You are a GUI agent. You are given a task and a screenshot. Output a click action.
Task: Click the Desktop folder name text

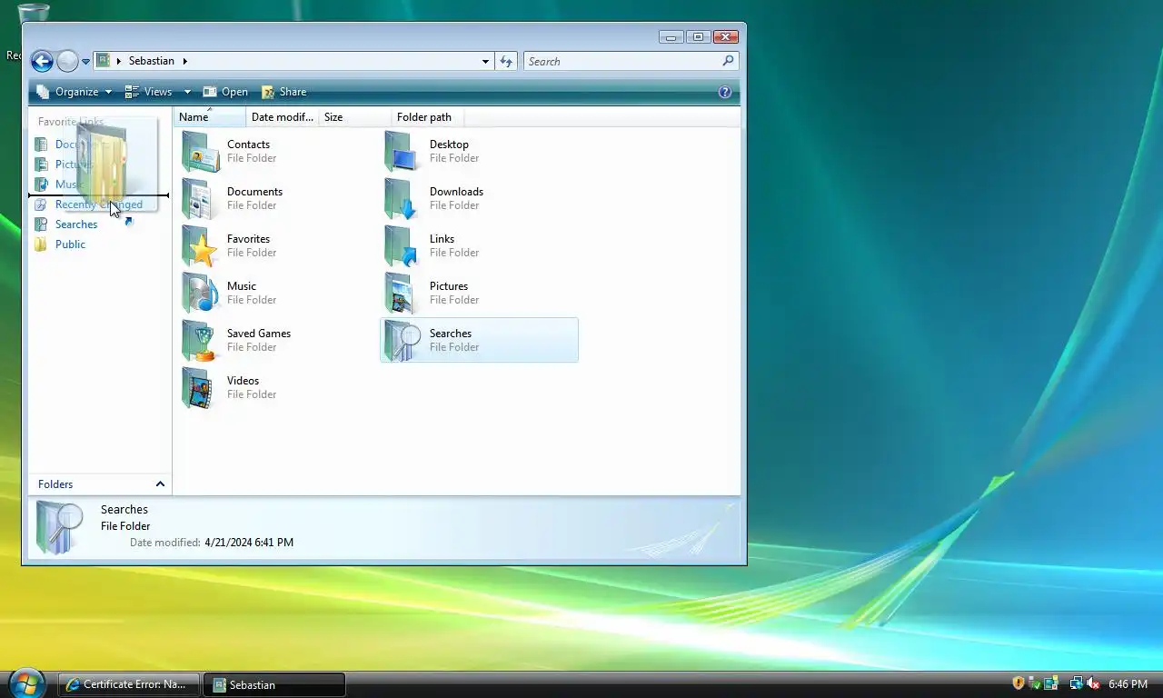click(x=449, y=145)
